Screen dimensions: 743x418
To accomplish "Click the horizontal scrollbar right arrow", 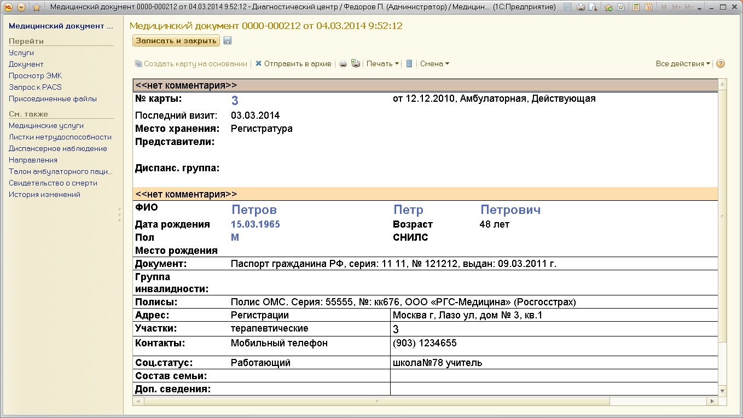I will click(x=712, y=401).
